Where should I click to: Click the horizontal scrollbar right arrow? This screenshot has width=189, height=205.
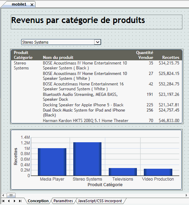[187, 195]
